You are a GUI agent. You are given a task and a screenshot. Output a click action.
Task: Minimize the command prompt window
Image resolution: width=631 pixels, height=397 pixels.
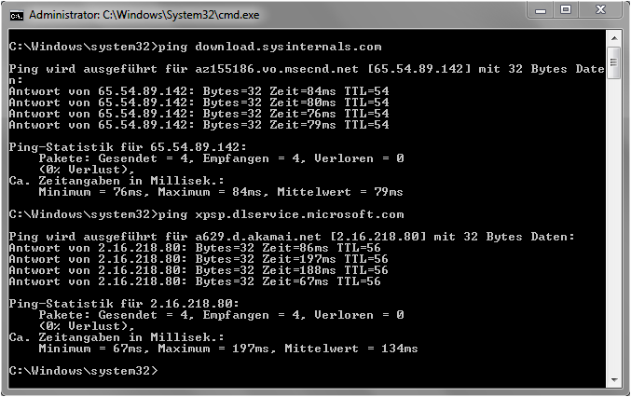pos(542,11)
